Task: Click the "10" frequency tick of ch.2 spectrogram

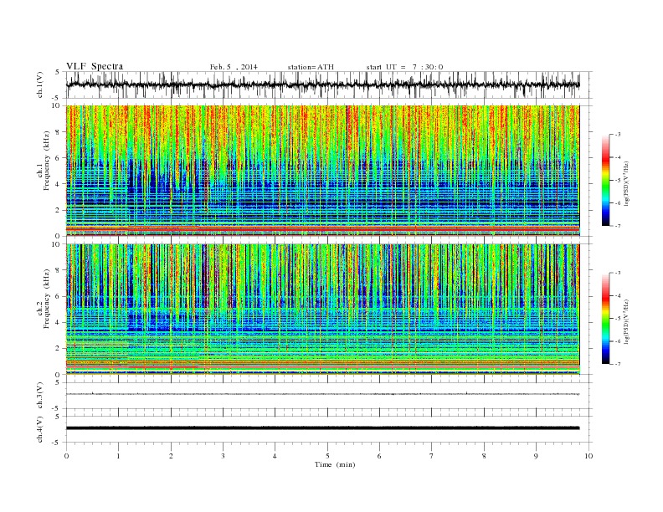Action: pyautogui.click(x=56, y=244)
